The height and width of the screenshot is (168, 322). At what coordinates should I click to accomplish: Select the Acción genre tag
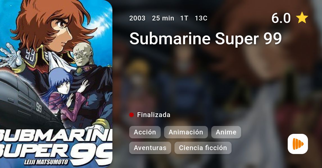(x=145, y=132)
